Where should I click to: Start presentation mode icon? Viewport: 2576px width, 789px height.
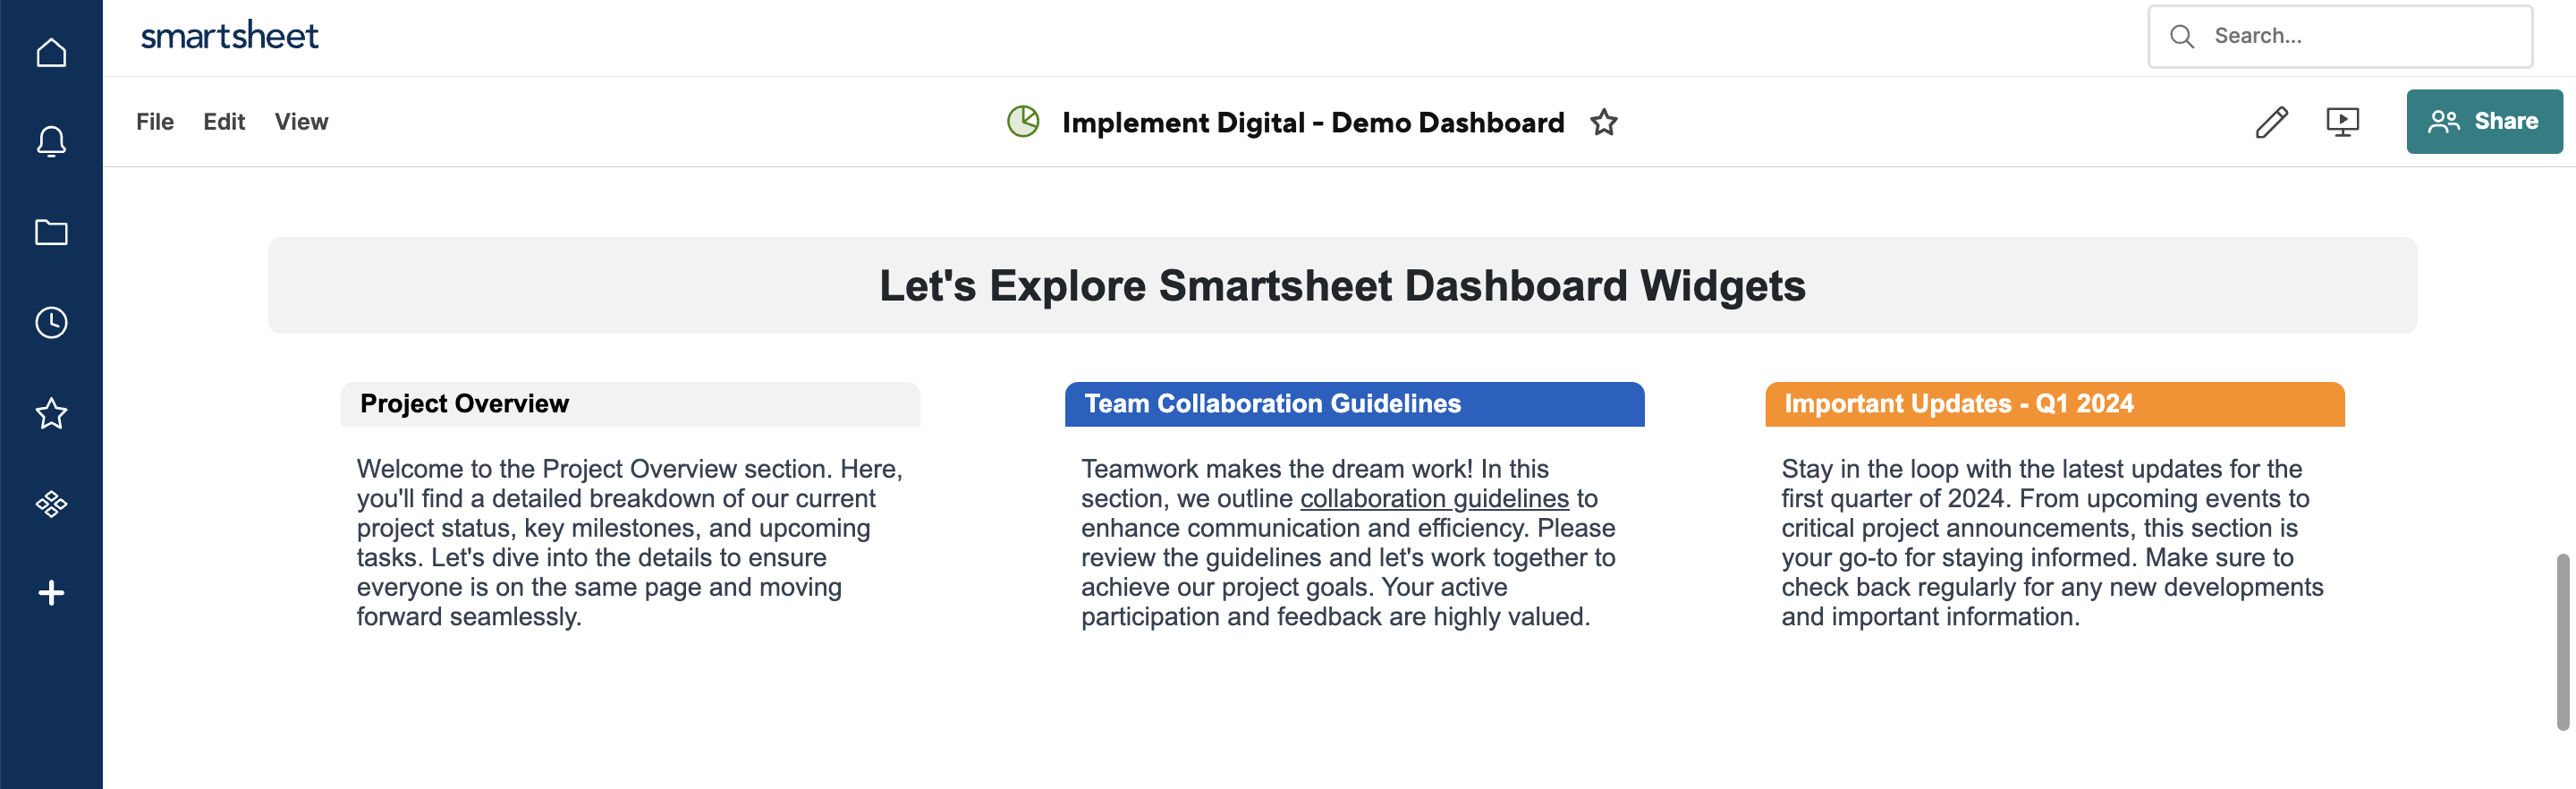[2342, 122]
